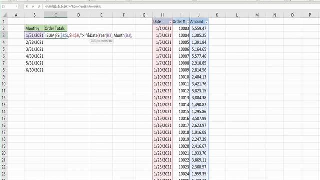Click the amount 1,385.25
Viewport: 320px width, 180px height.
(199, 35)
